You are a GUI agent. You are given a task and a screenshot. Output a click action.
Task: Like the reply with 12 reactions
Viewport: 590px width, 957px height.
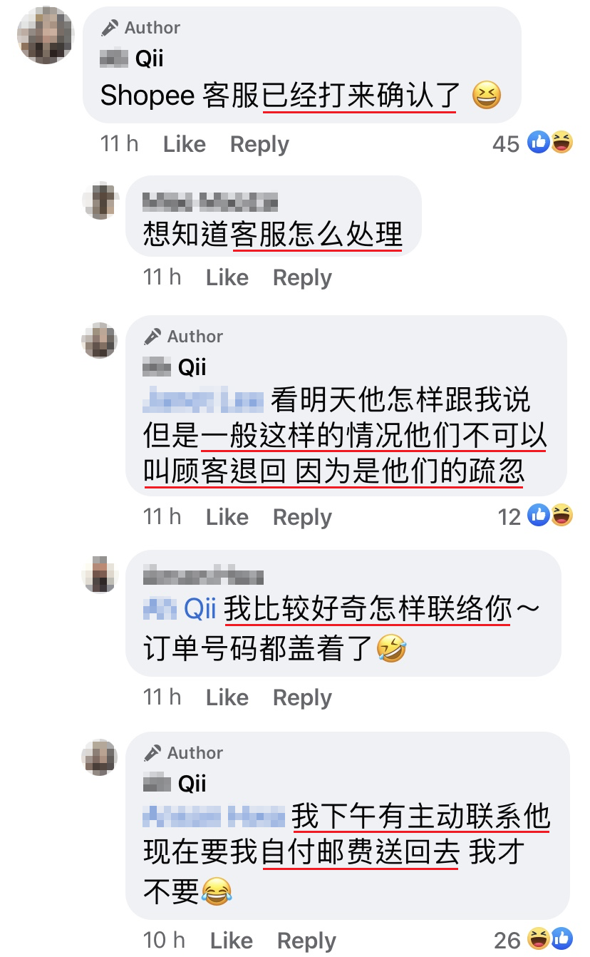tap(227, 516)
